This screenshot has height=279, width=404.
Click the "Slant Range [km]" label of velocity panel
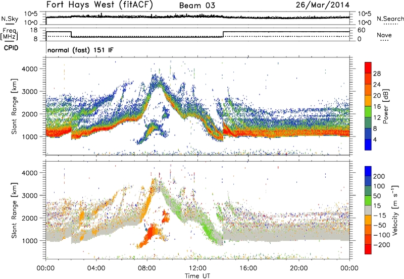pyautogui.click(x=14, y=210)
